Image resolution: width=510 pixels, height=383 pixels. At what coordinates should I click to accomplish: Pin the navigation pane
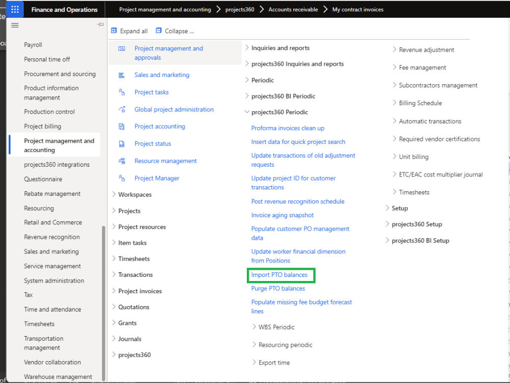[x=100, y=24]
